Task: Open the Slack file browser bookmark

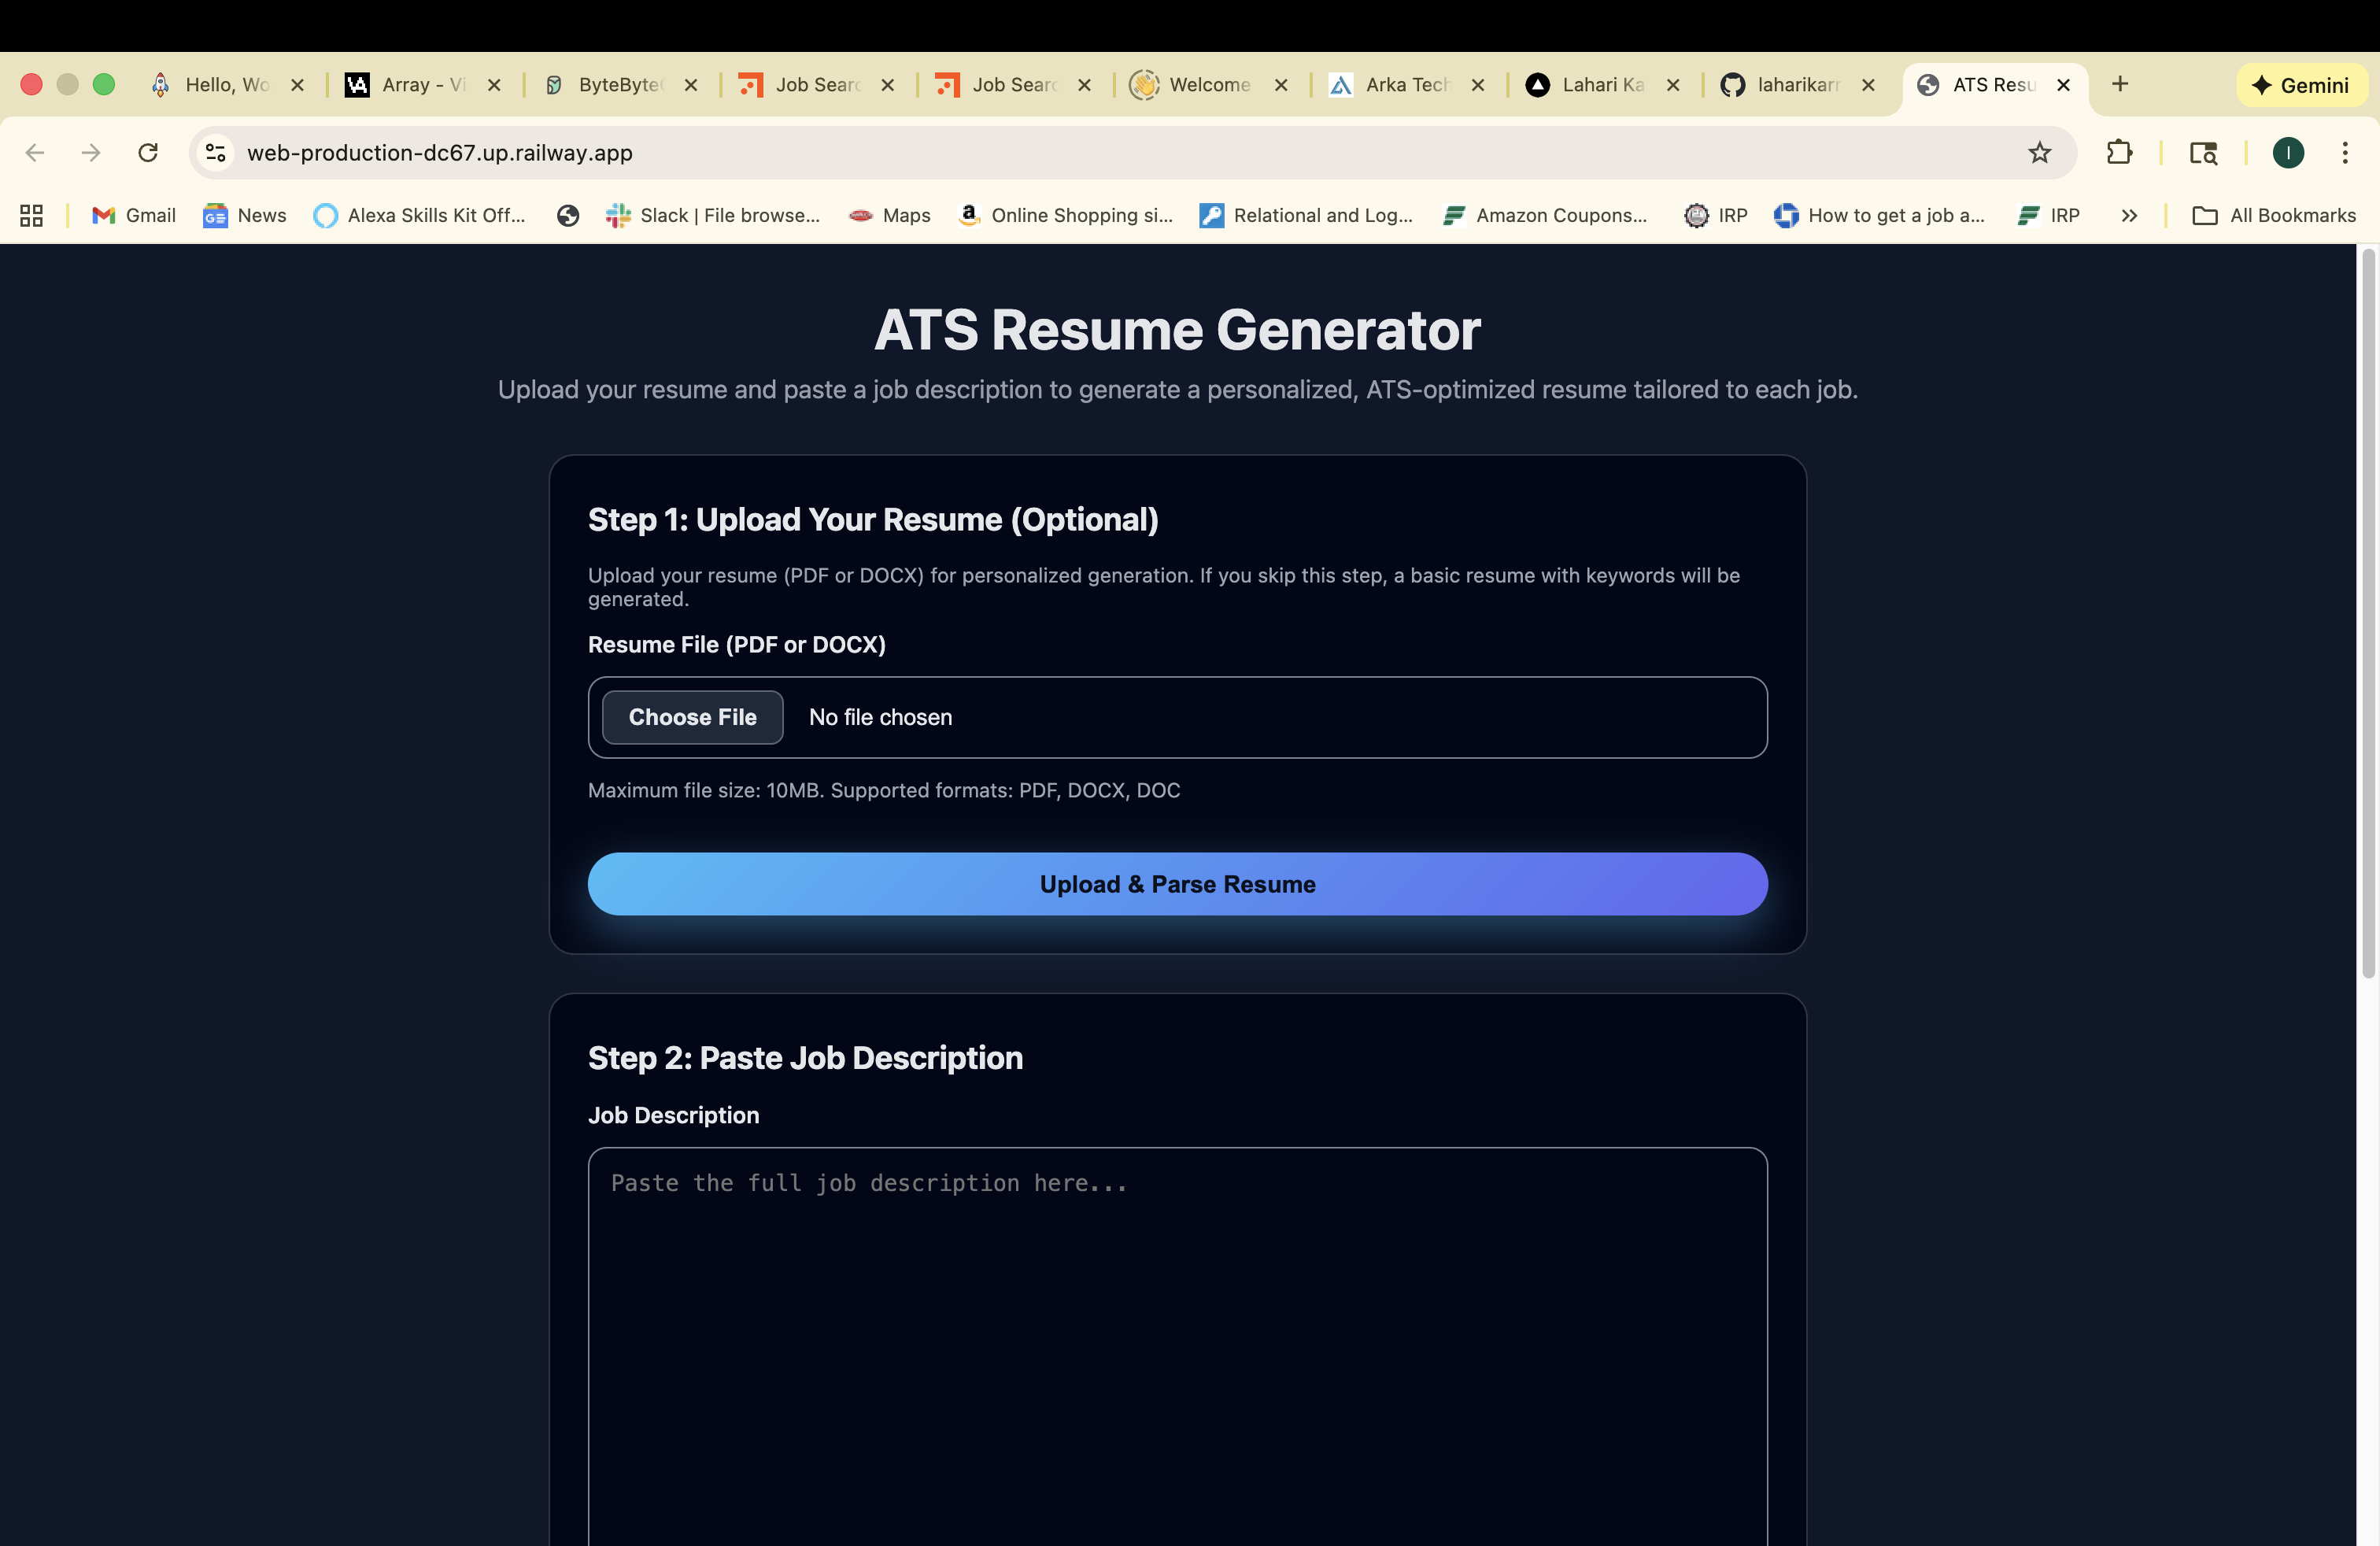Action: pos(714,215)
